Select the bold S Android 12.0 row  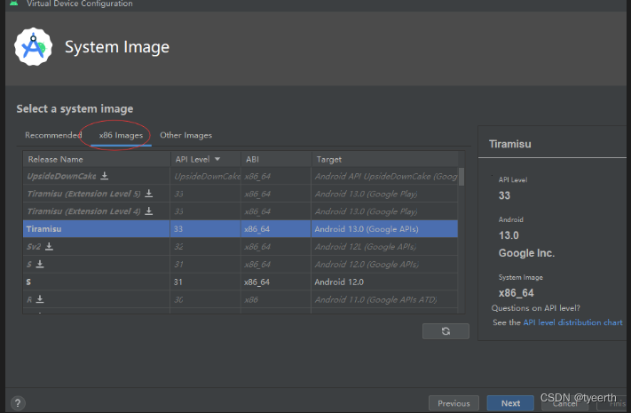click(x=241, y=282)
